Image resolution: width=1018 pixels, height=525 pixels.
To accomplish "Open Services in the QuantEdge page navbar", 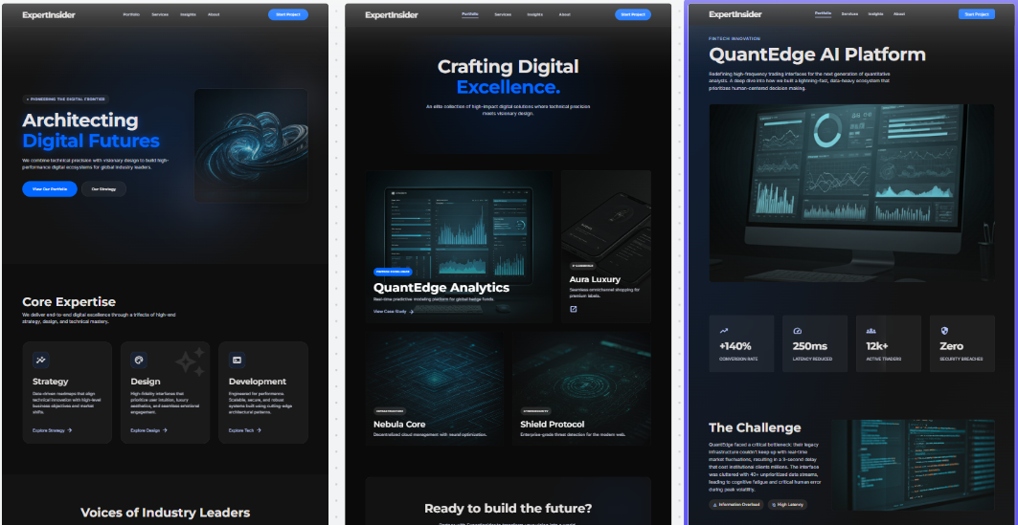I will [x=849, y=13].
